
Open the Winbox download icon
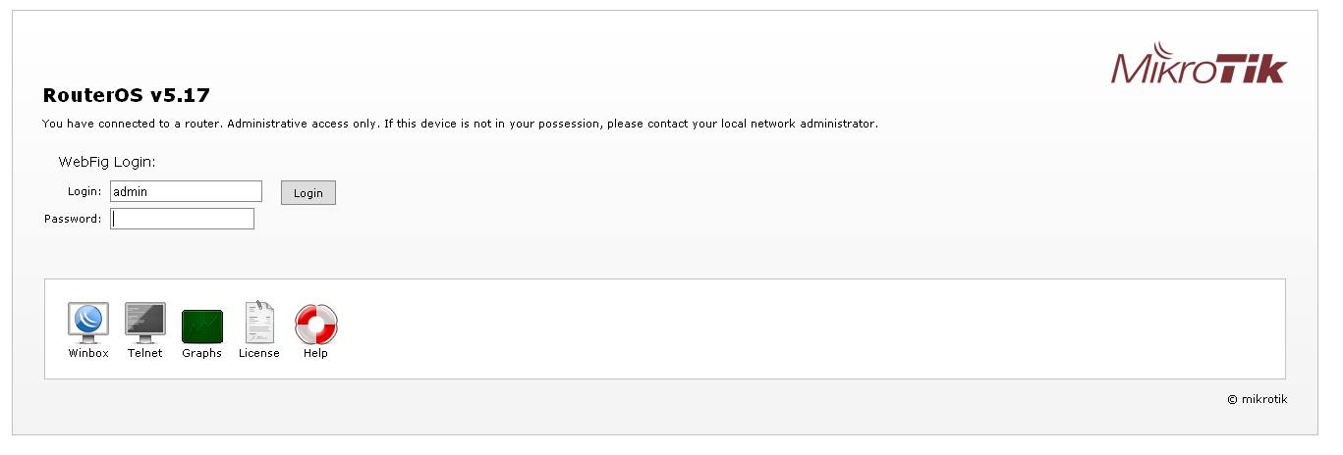[88, 322]
